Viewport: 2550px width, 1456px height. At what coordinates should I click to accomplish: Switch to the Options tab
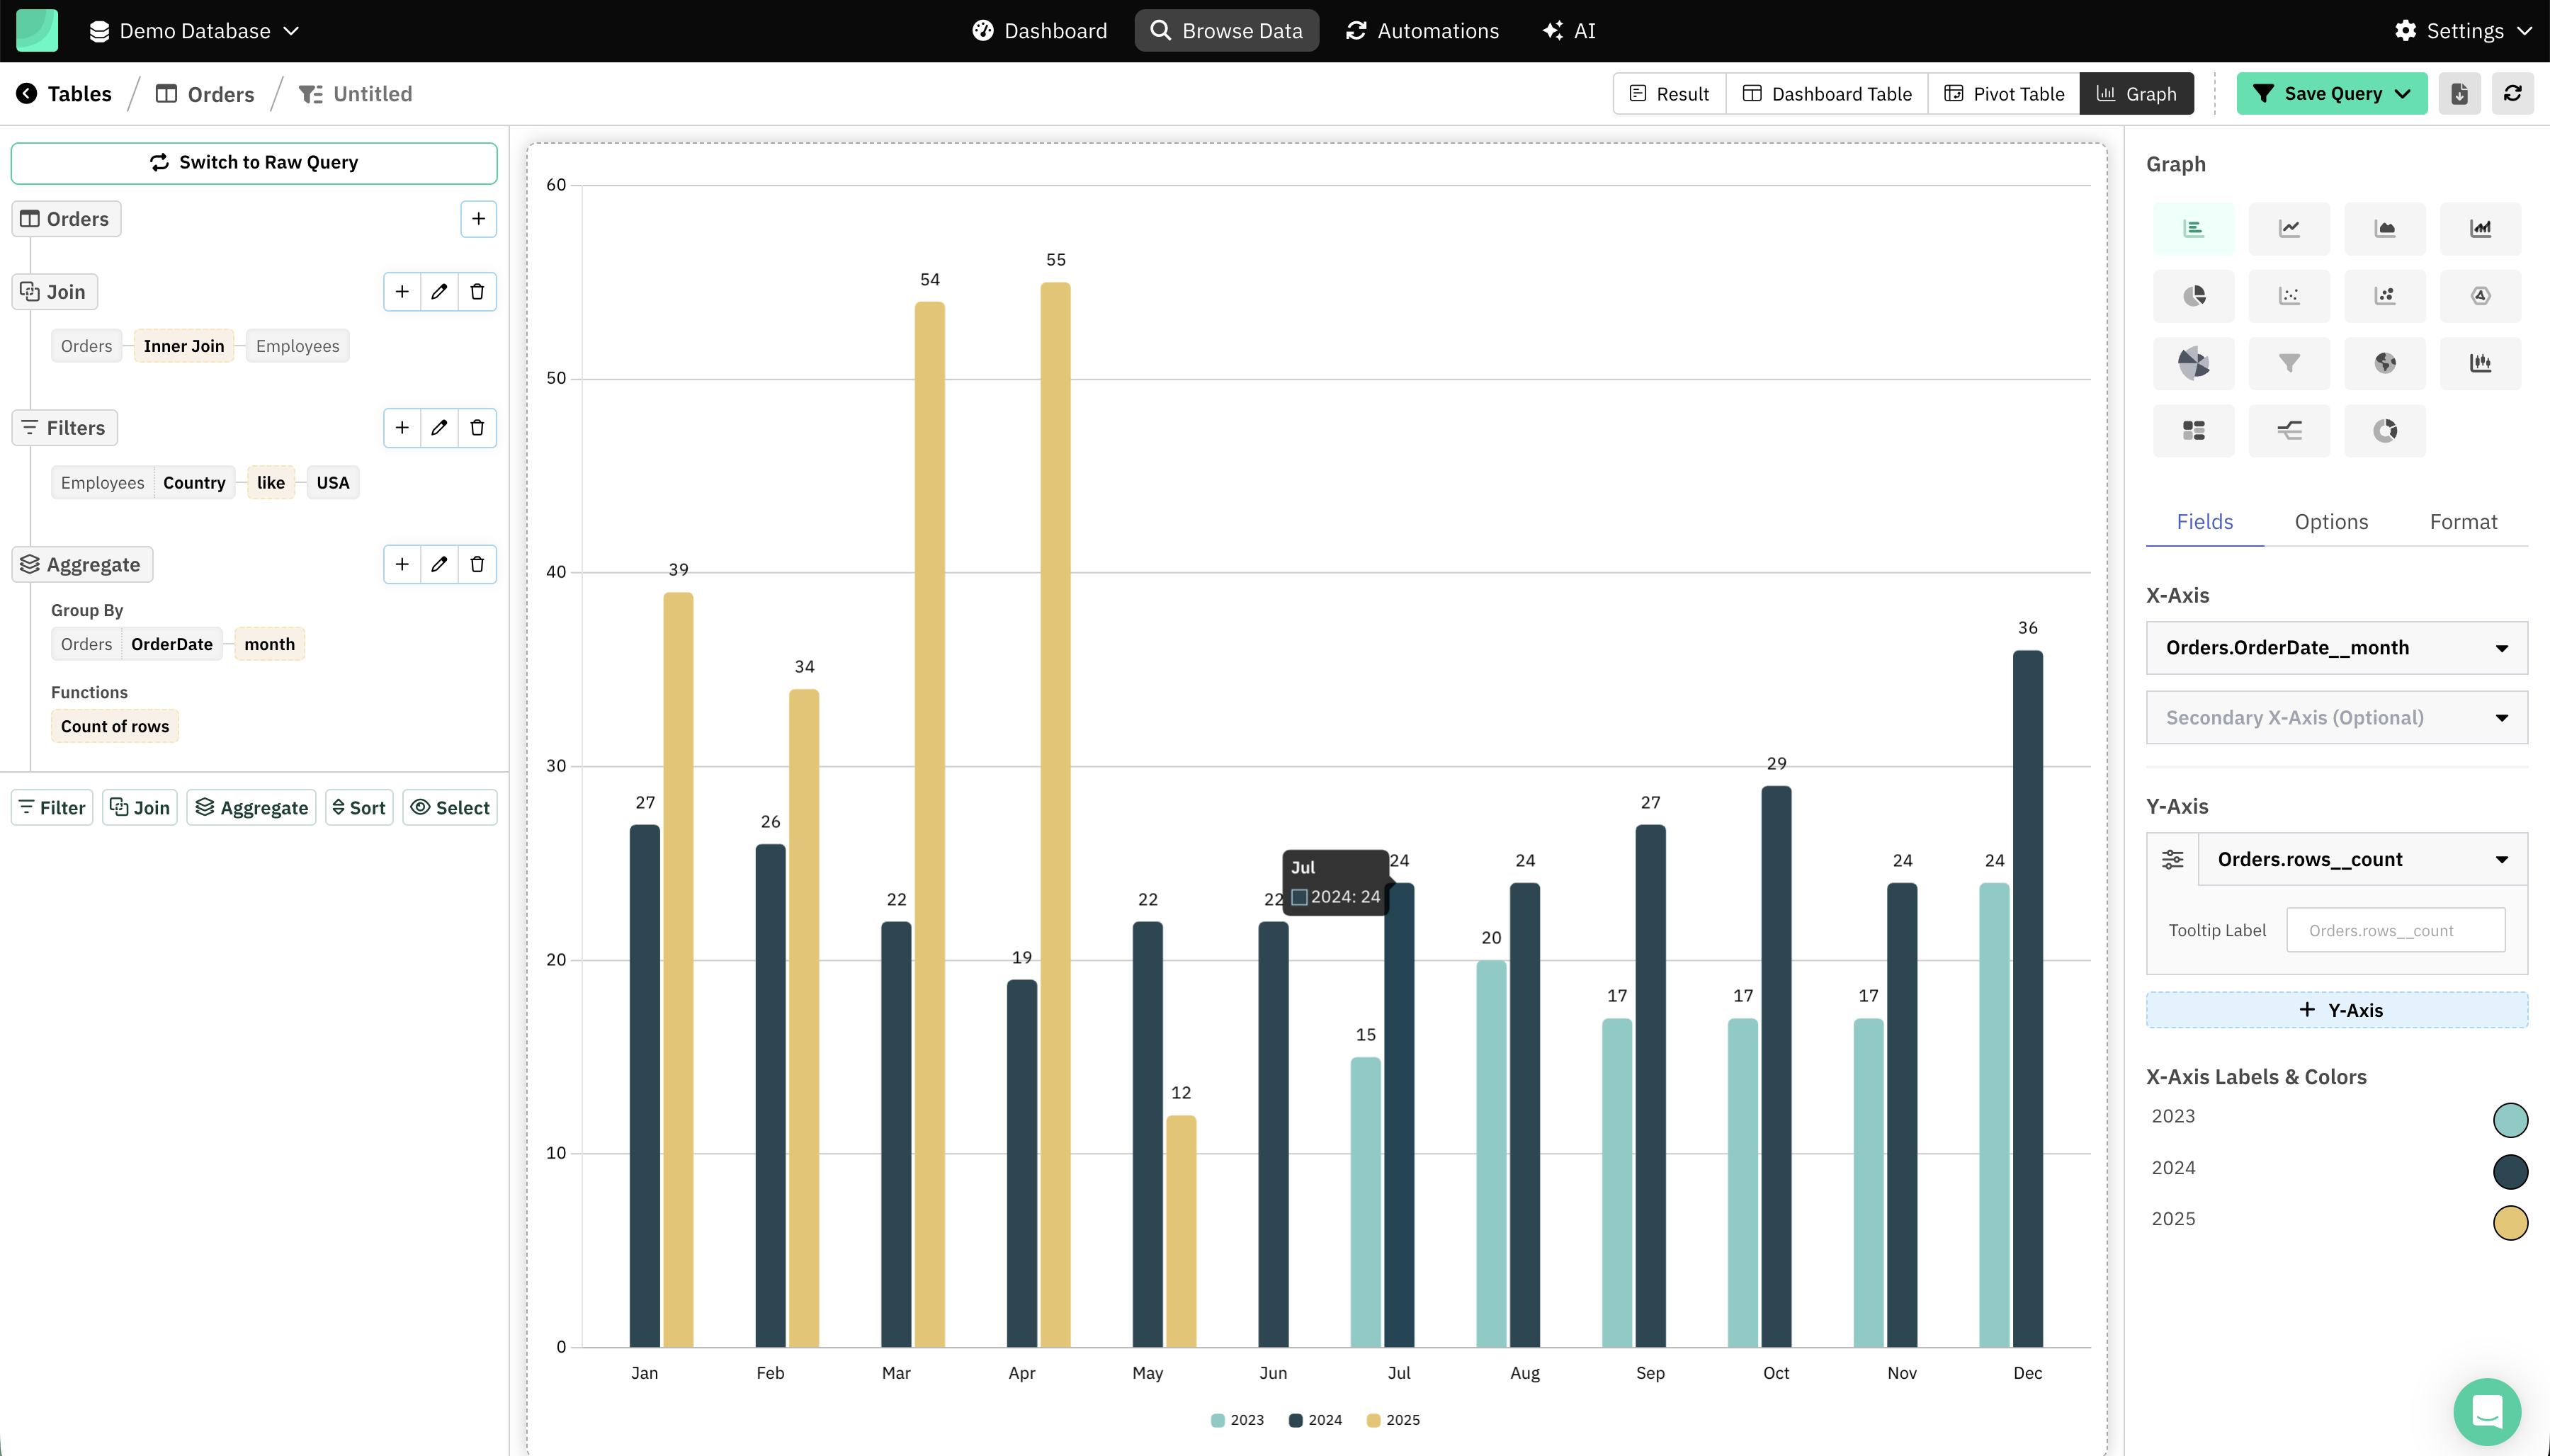2330,522
